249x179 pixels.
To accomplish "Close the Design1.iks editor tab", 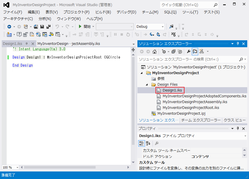I will (33, 44).
